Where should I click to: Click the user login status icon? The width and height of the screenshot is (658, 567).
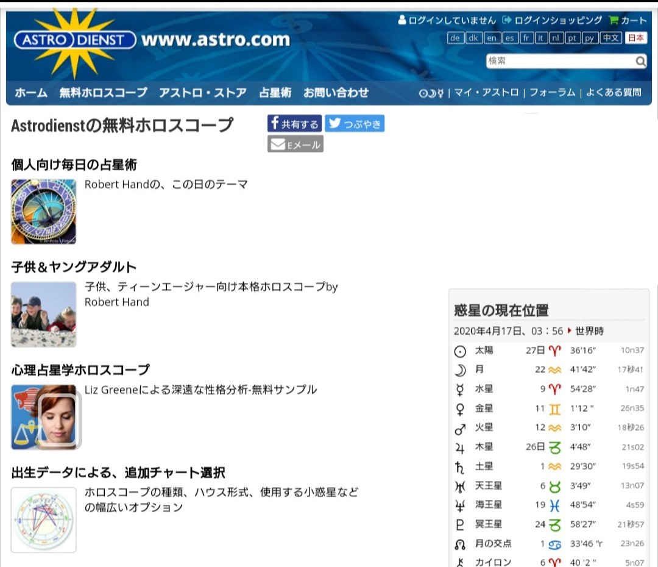coord(402,20)
